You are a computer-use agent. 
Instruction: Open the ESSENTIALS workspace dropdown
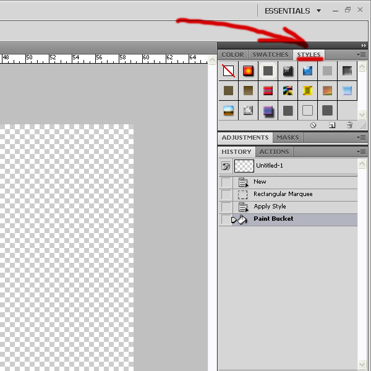point(293,11)
